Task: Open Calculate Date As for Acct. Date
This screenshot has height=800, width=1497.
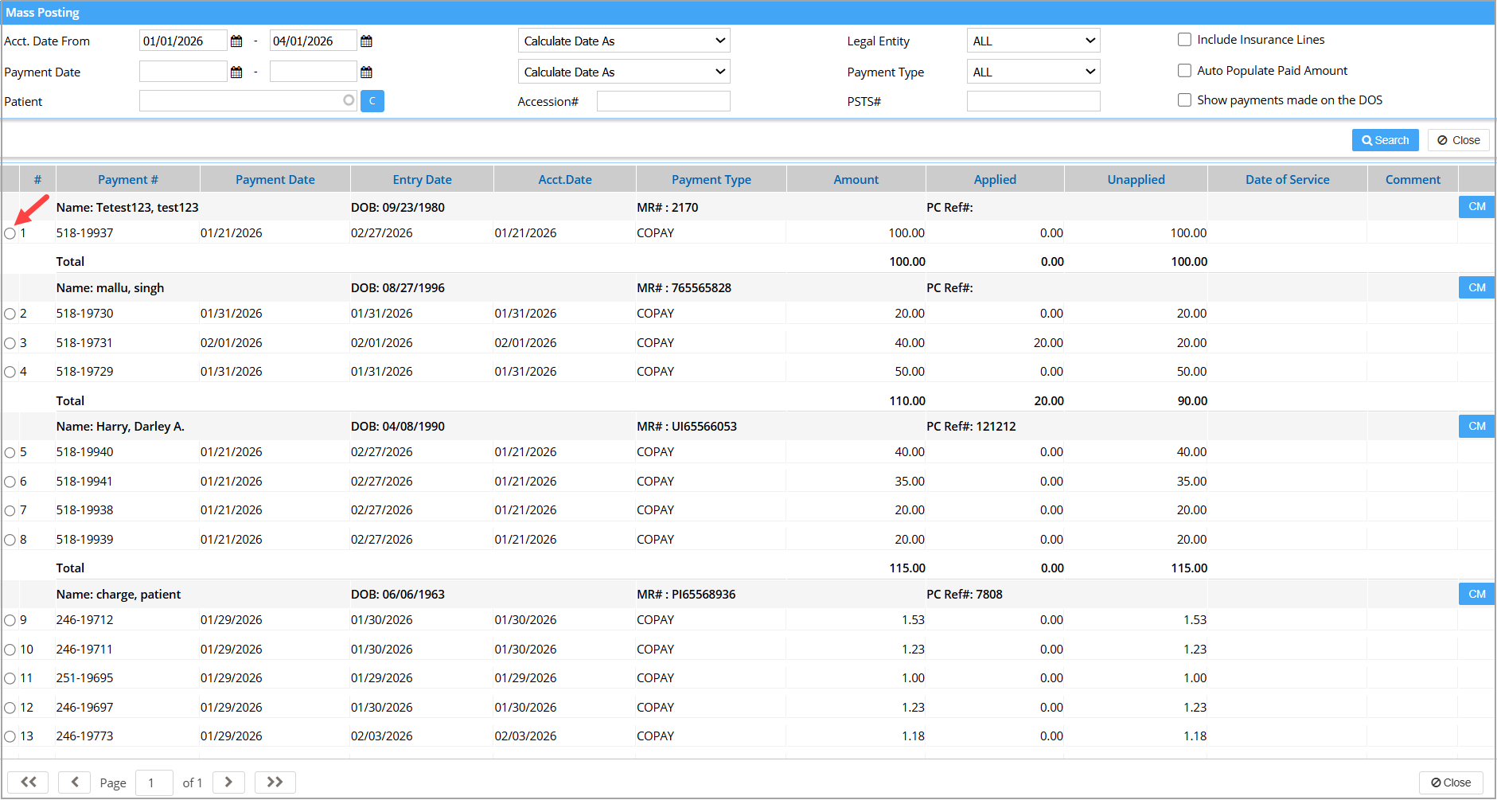Action: (624, 41)
